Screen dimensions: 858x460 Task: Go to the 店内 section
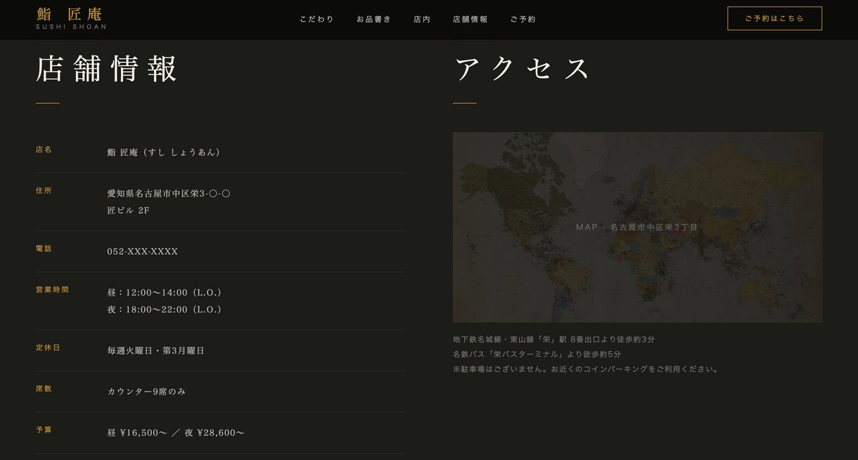(x=422, y=19)
